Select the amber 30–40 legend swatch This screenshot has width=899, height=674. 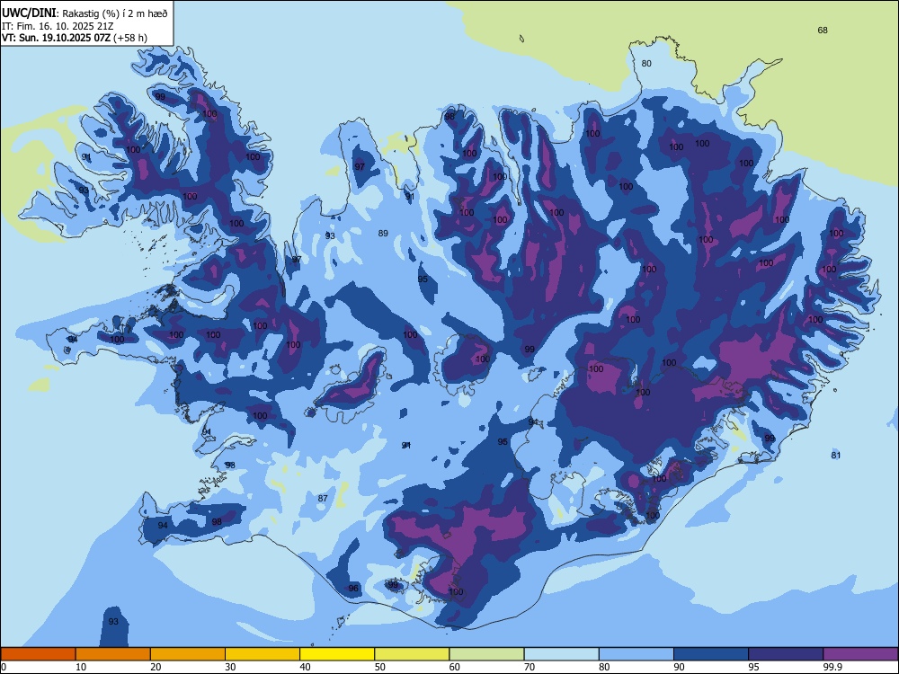coord(263,654)
